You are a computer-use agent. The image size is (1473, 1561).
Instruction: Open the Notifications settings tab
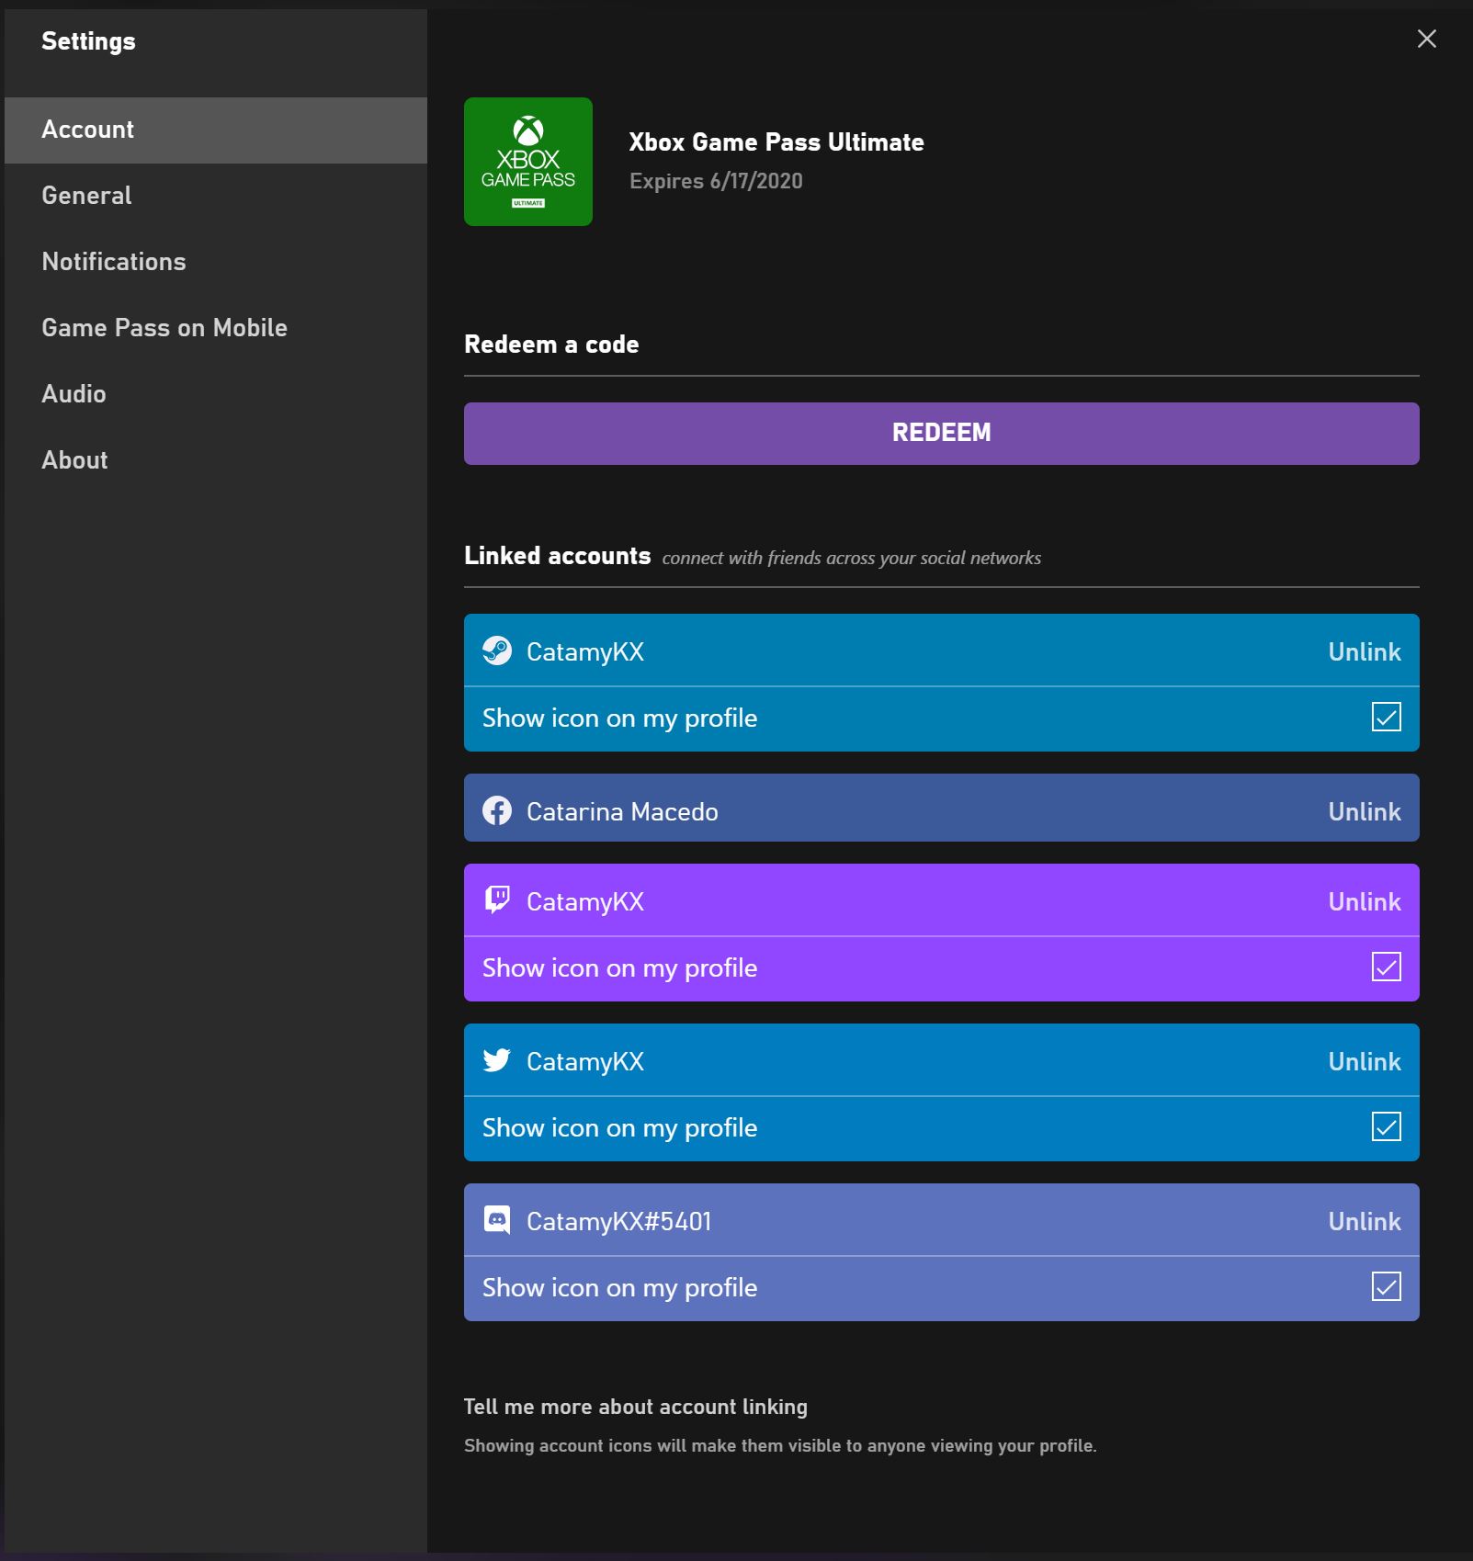click(216, 262)
